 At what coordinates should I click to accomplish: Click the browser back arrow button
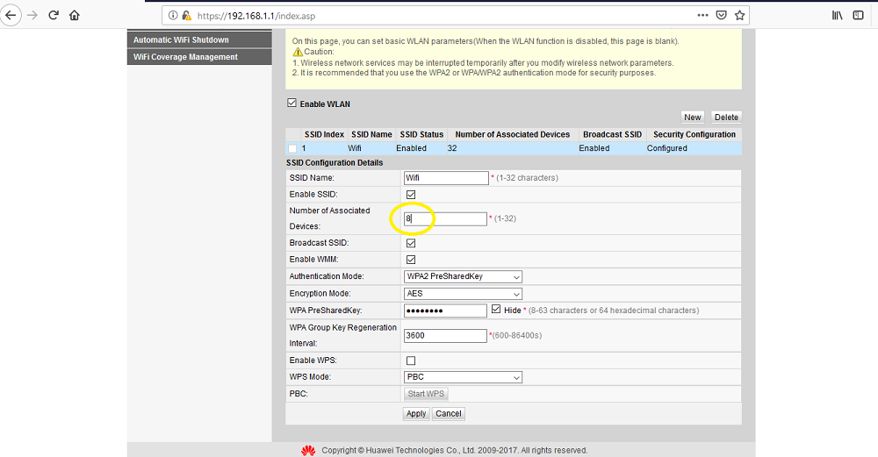[x=12, y=15]
